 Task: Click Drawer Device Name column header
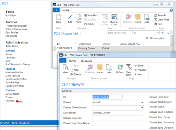130,44
